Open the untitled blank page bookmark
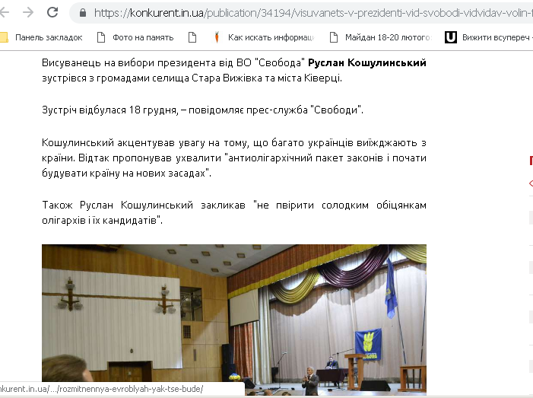This screenshot has width=533, height=398. 192,37
